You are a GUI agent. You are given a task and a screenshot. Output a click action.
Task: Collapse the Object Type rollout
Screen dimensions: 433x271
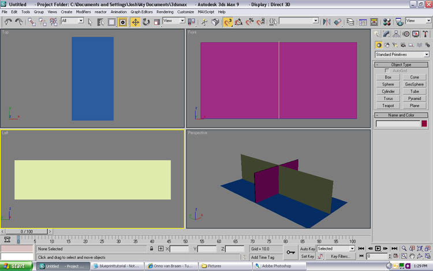(x=402, y=65)
